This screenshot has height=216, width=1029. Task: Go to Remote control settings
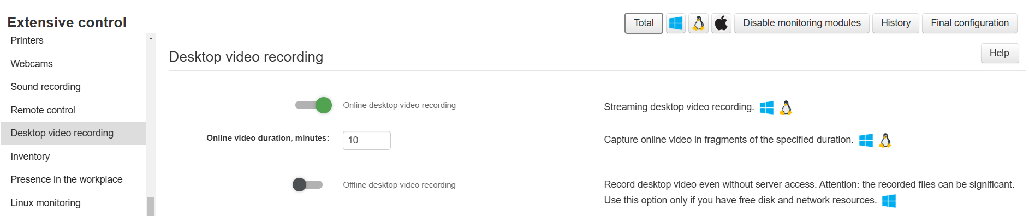pyautogui.click(x=43, y=110)
